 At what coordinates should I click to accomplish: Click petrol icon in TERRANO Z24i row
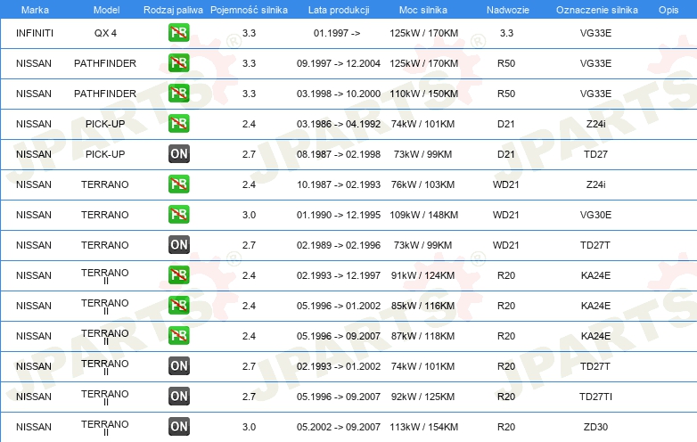[178, 184]
